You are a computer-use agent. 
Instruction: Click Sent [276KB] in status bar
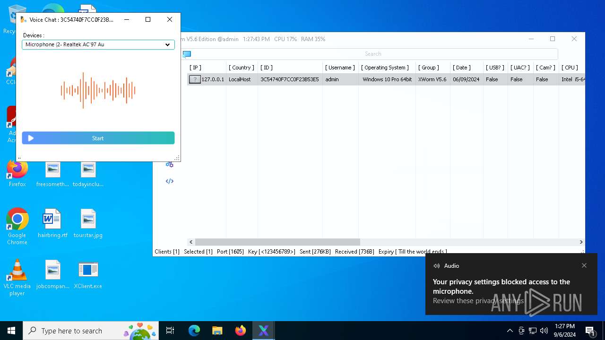click(315, 252)
